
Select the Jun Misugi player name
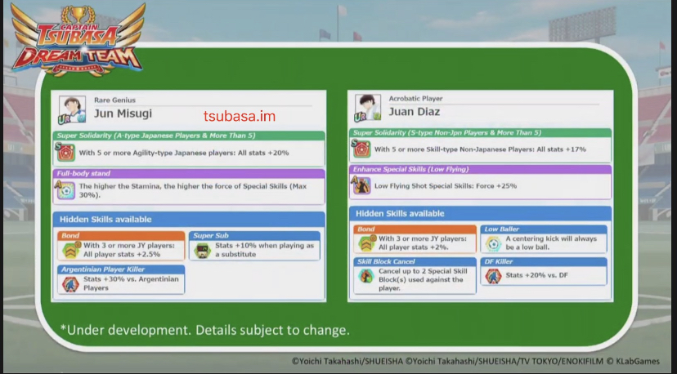point(123,114)
